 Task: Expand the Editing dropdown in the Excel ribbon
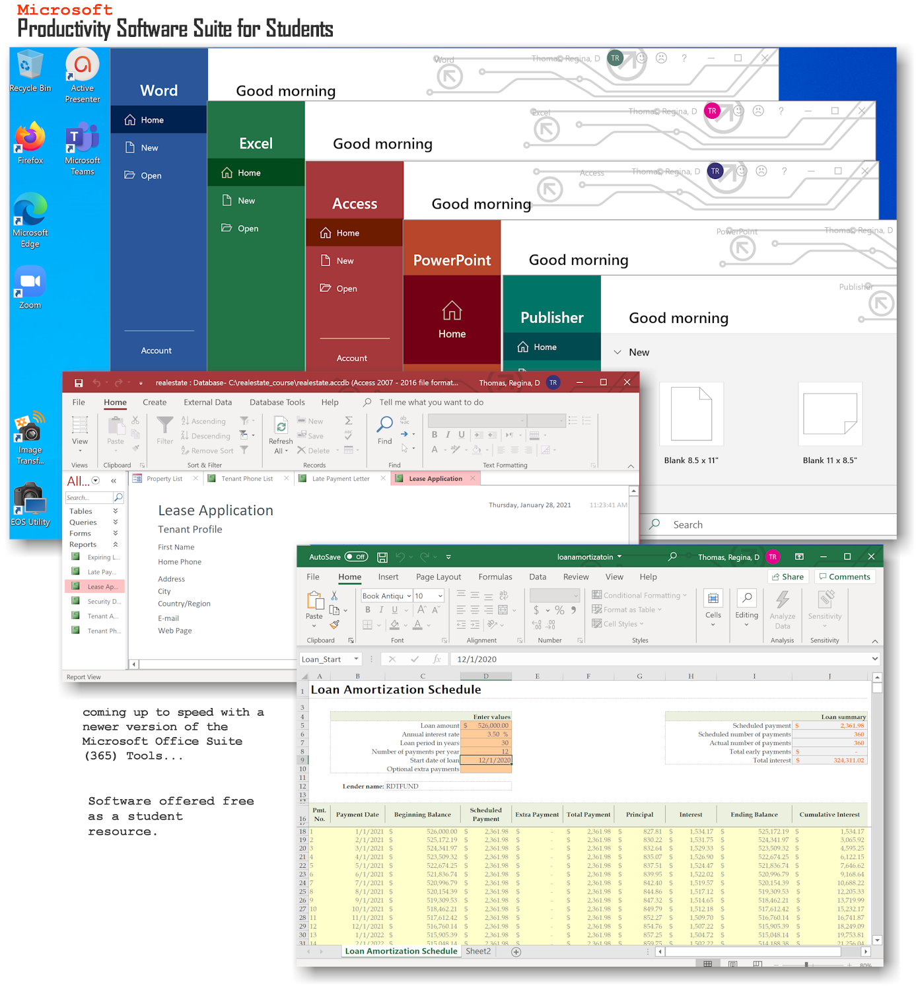(747, 625)
